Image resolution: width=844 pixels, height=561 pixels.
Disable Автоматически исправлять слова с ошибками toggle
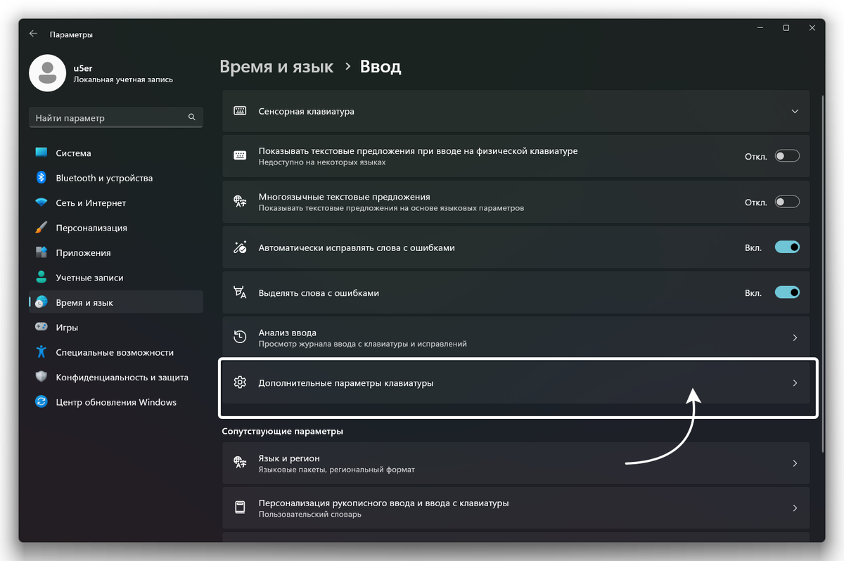(787, 247)
